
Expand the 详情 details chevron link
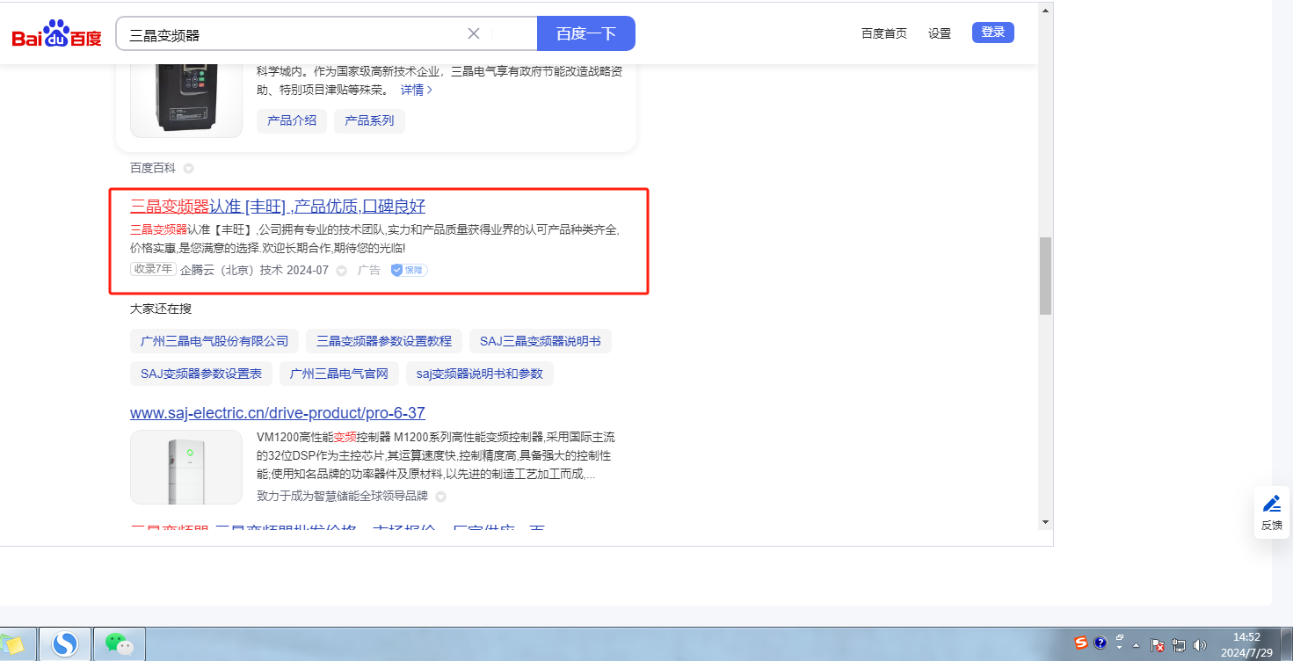417,90
